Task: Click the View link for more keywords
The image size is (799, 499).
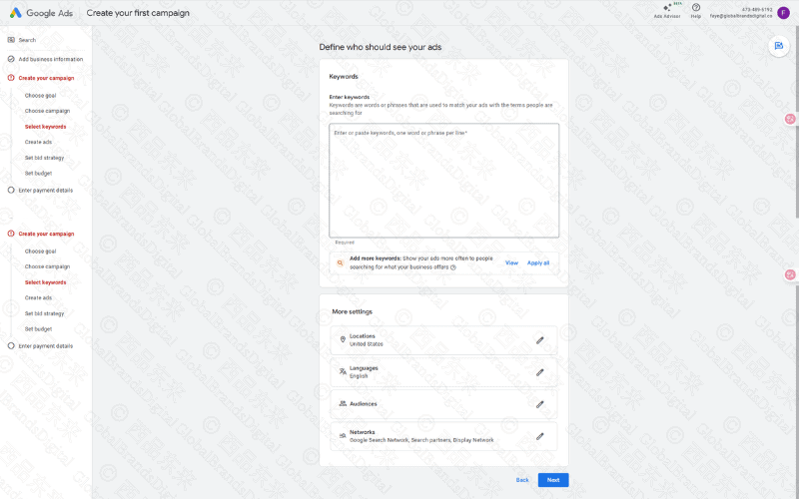Action: tap(511, 262)
